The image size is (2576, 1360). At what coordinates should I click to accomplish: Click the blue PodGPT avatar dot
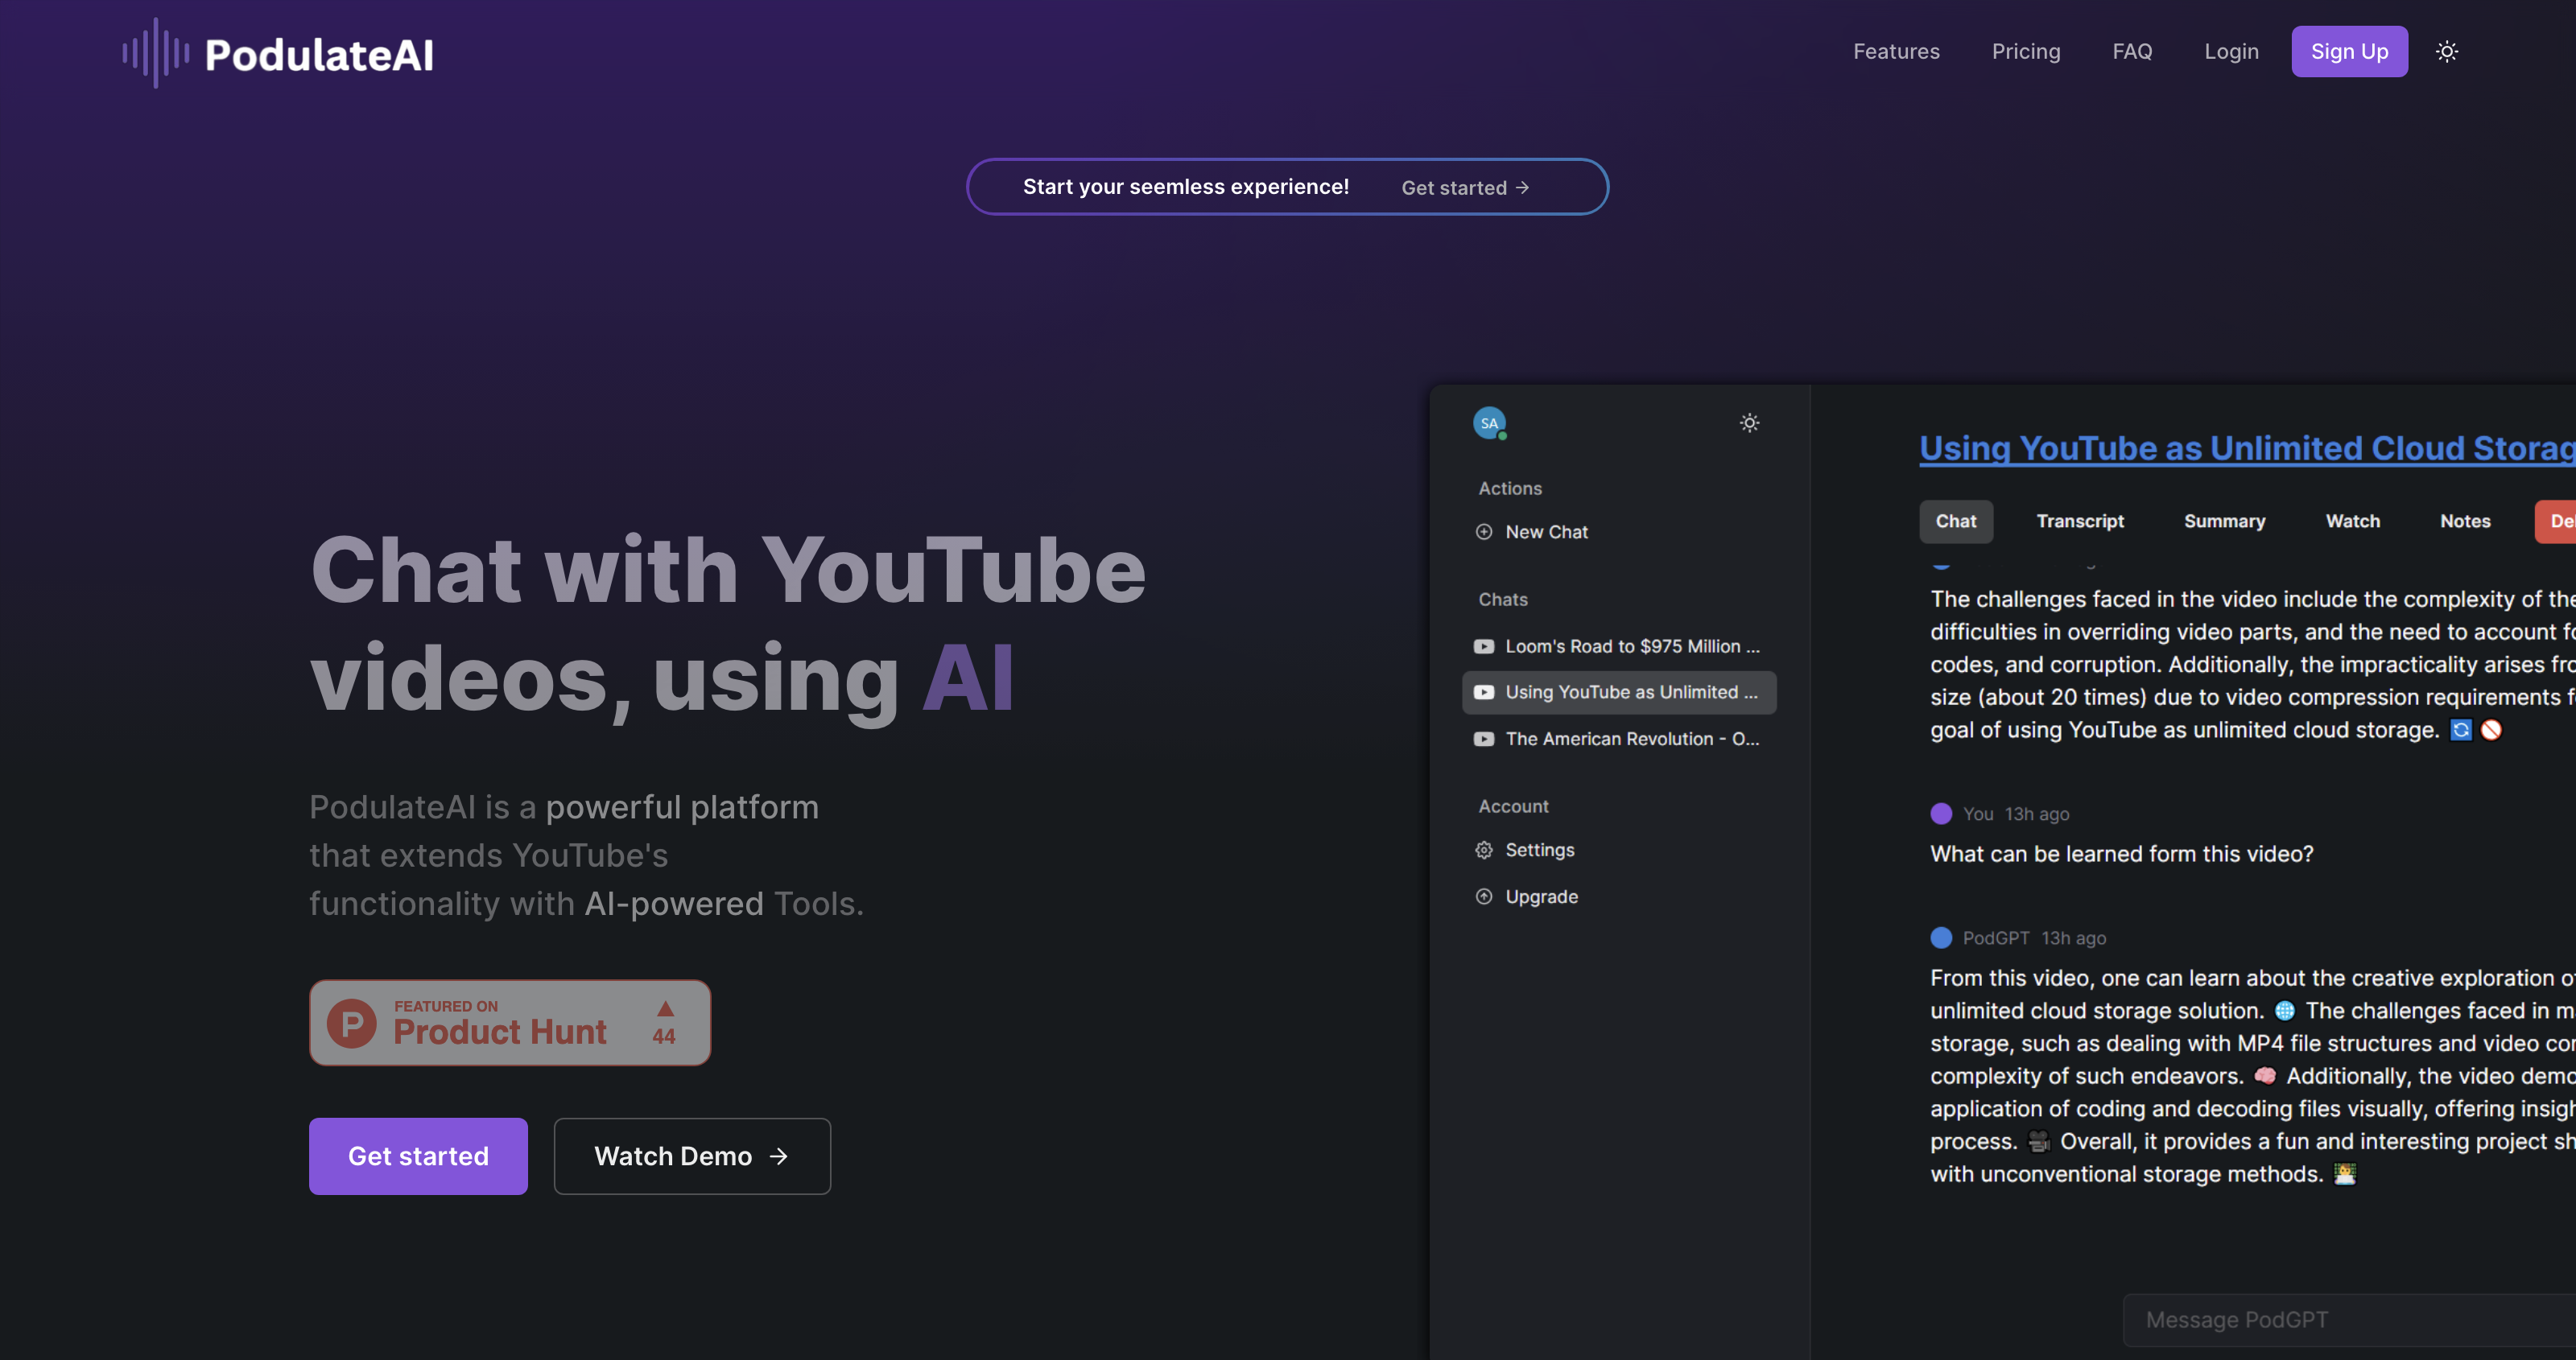tap(1941, 938)
